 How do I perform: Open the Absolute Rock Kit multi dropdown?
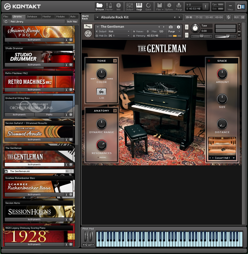click(x=97, y=17)
